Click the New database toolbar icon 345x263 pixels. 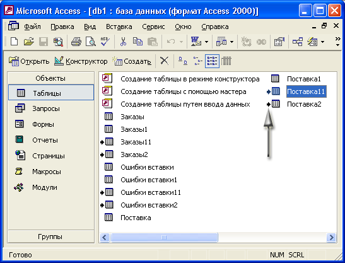tap(15, 42)
